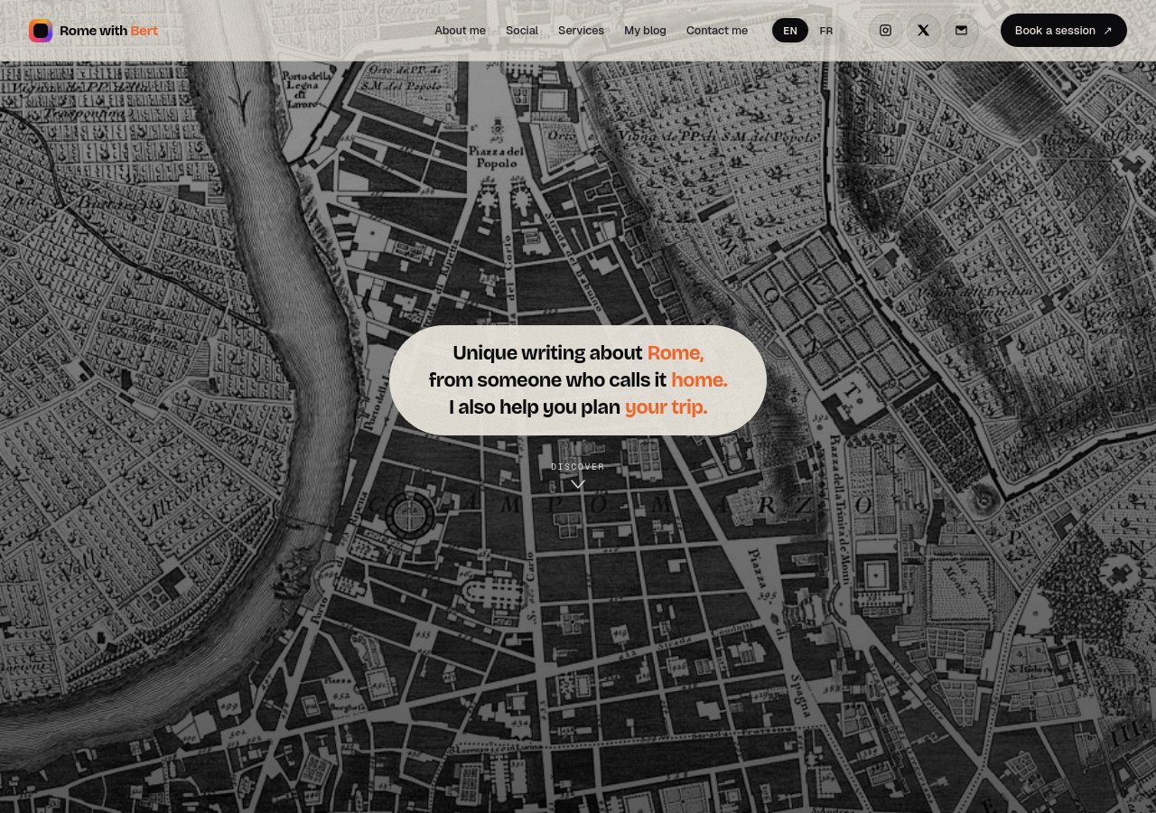Image resolution: width=1156 pixels, height=813 pixels.
Task: Open the Instagram profile icon
Action: pyautogui.click(x=885, y=31)
